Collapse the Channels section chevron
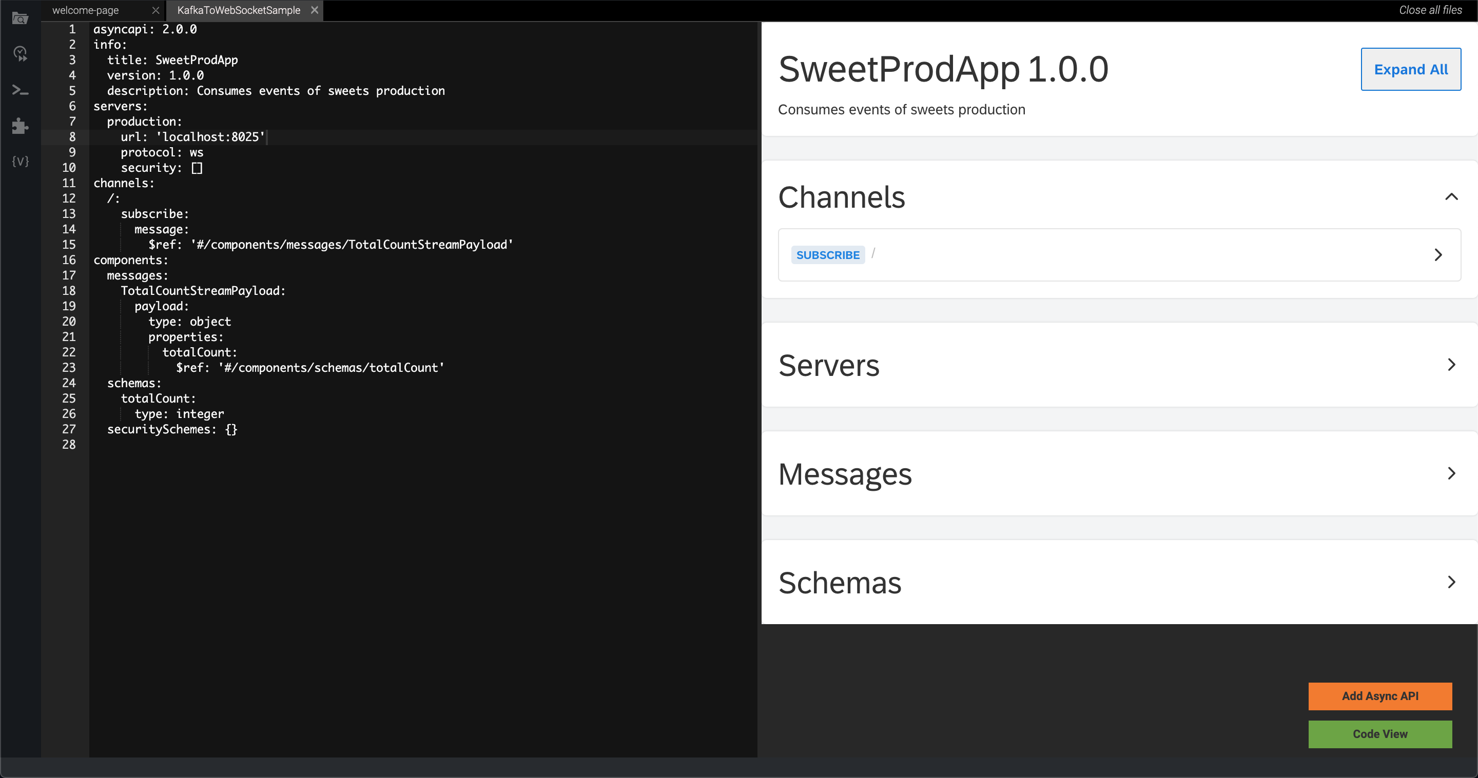1478x778 pixels. point(1452,196)
